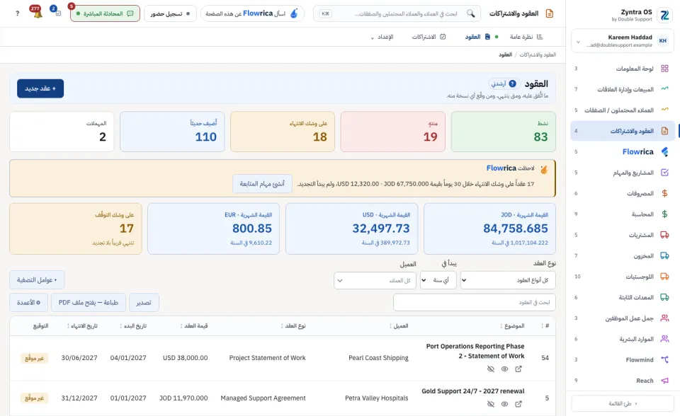Screen dimensions: 680x416
Task: Toggle المحادثة المباشرة live chat status
Action: click(105, 13)
